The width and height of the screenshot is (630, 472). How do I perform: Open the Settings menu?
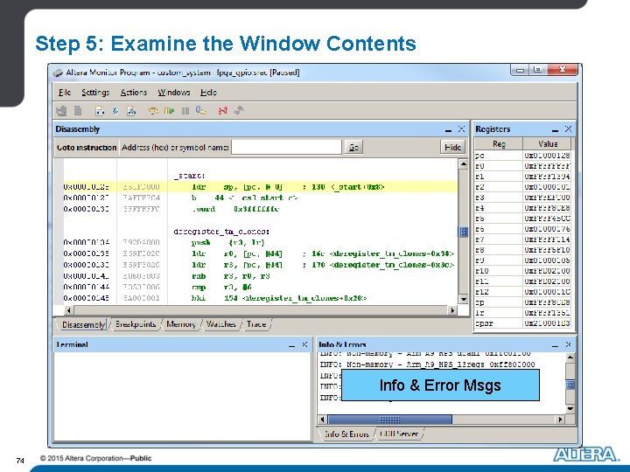click(95, 93)
